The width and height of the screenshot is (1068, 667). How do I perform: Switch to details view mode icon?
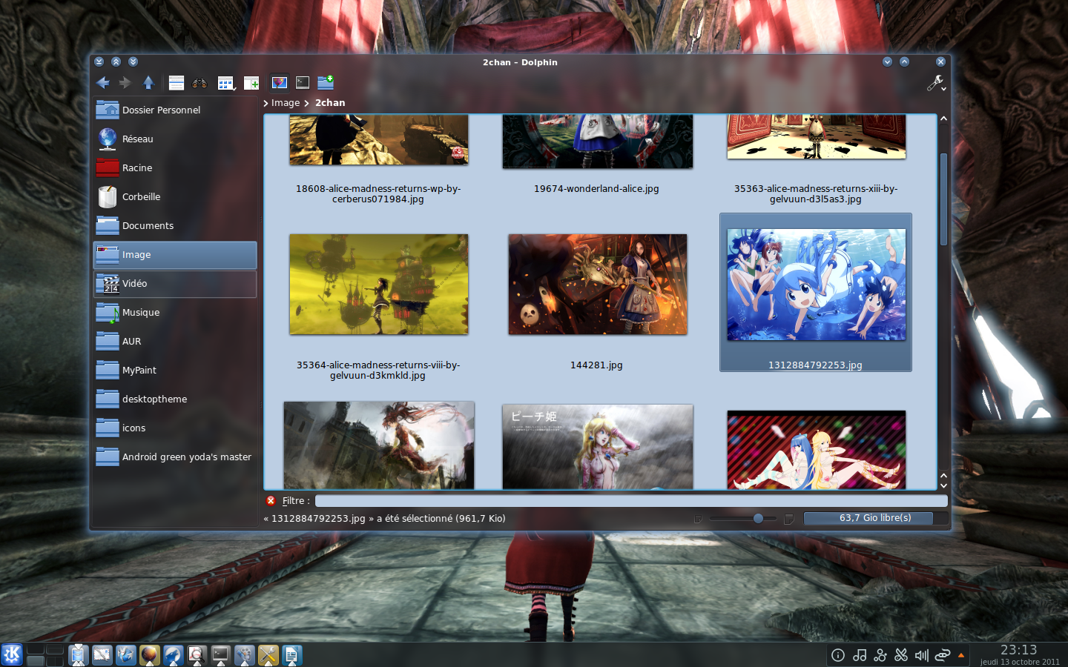click(176, 83)
